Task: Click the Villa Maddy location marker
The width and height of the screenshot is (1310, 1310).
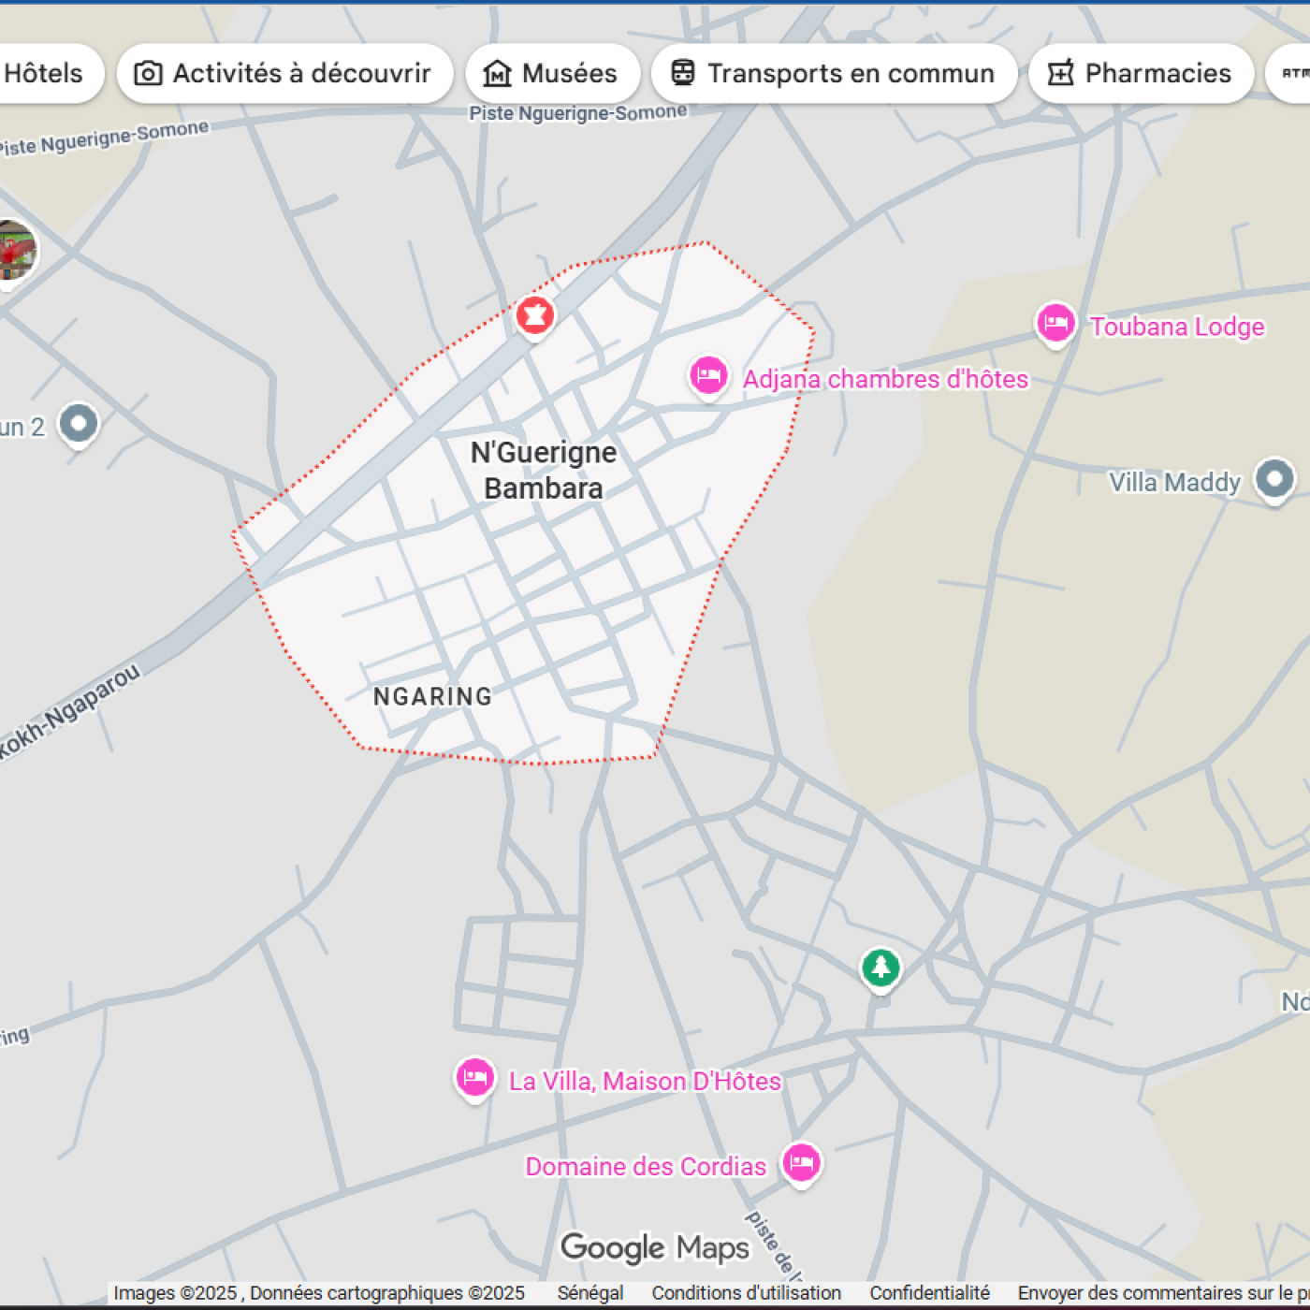Action: tap(1274, 479)
